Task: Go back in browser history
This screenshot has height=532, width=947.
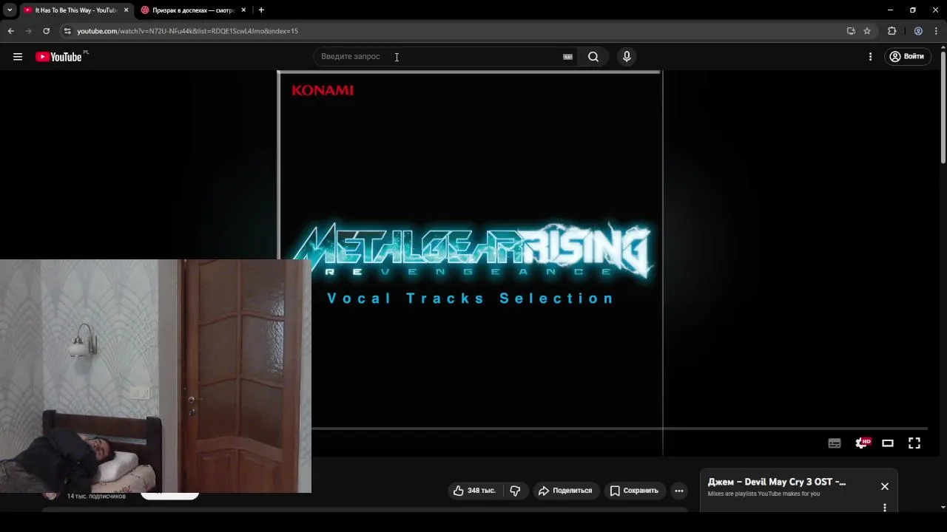Action: click(10, 31)
